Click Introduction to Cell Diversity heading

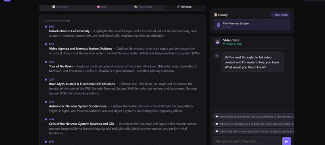(69, 31)
